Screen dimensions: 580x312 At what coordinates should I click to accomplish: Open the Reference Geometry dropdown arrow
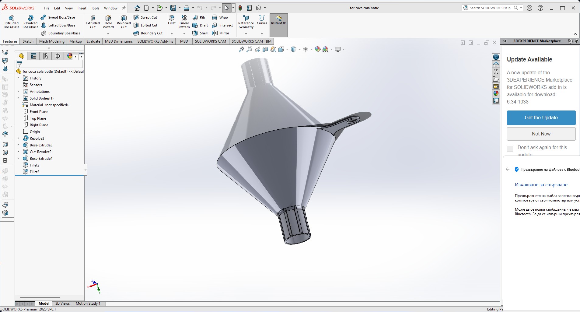[246, 34]
